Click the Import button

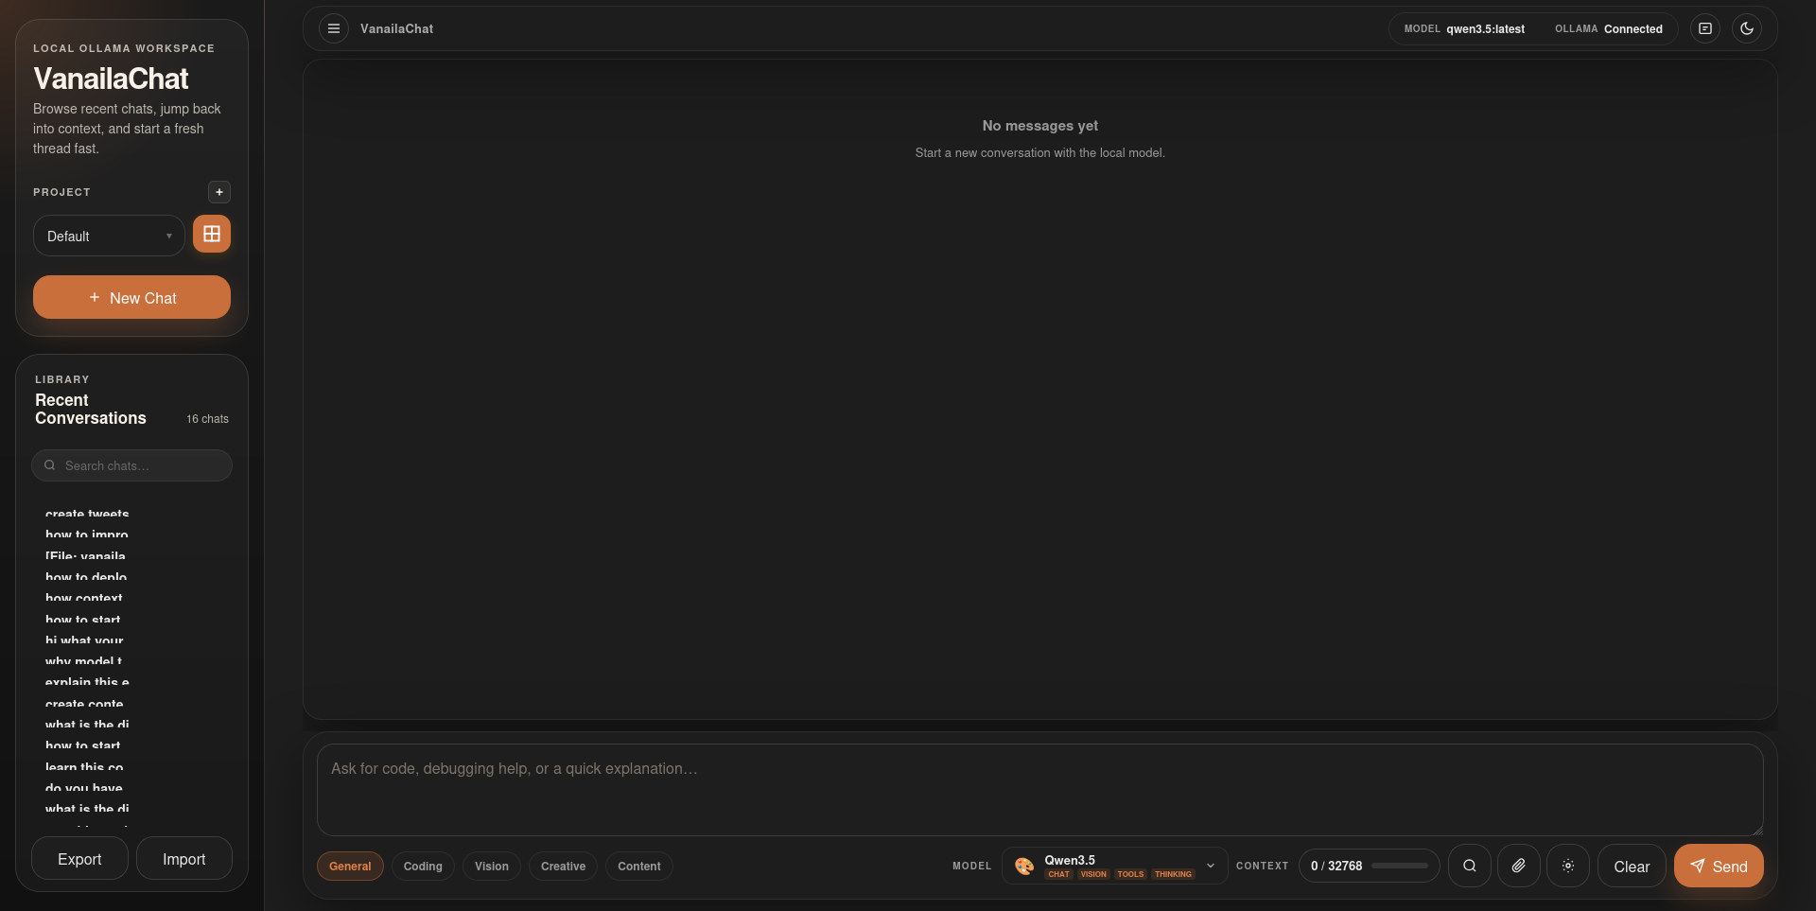(x=184, y=858)
